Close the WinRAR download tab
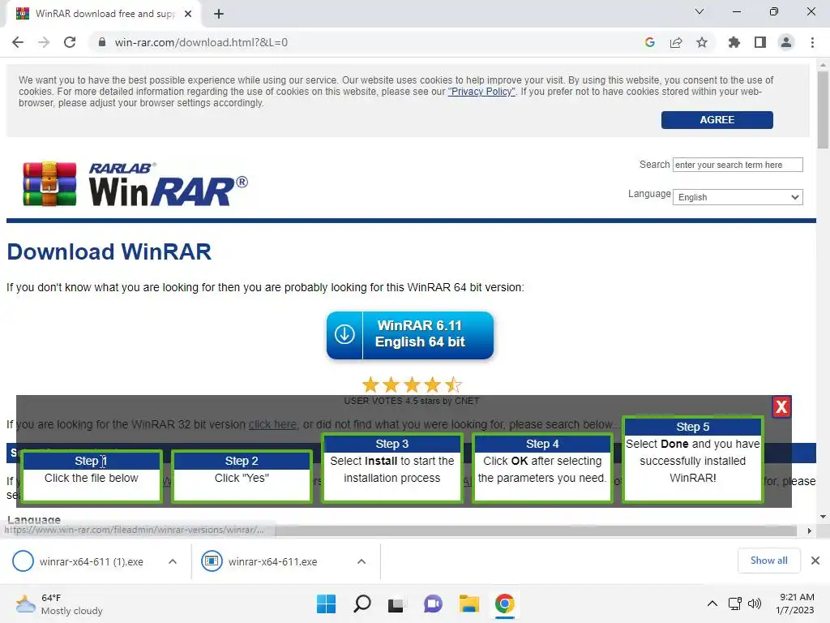The width and height of the screenshot is (830, 623). pos(188,14)
